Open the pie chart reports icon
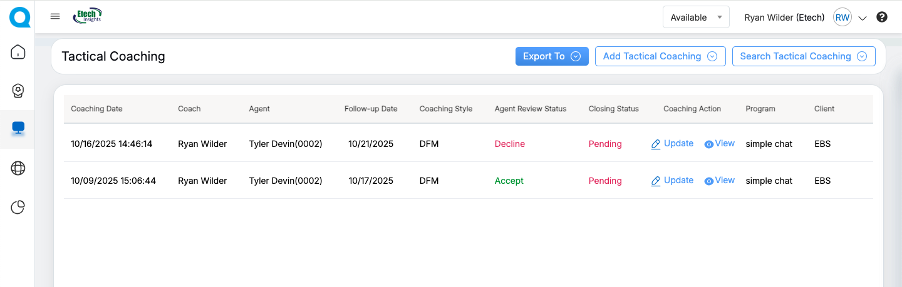902x287 pixels. click(18, 207)
